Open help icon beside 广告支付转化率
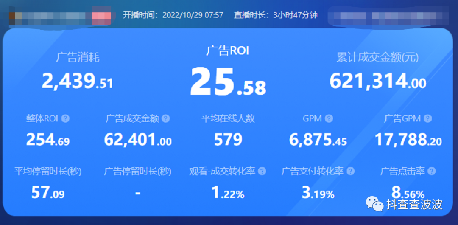 (351, 171)
